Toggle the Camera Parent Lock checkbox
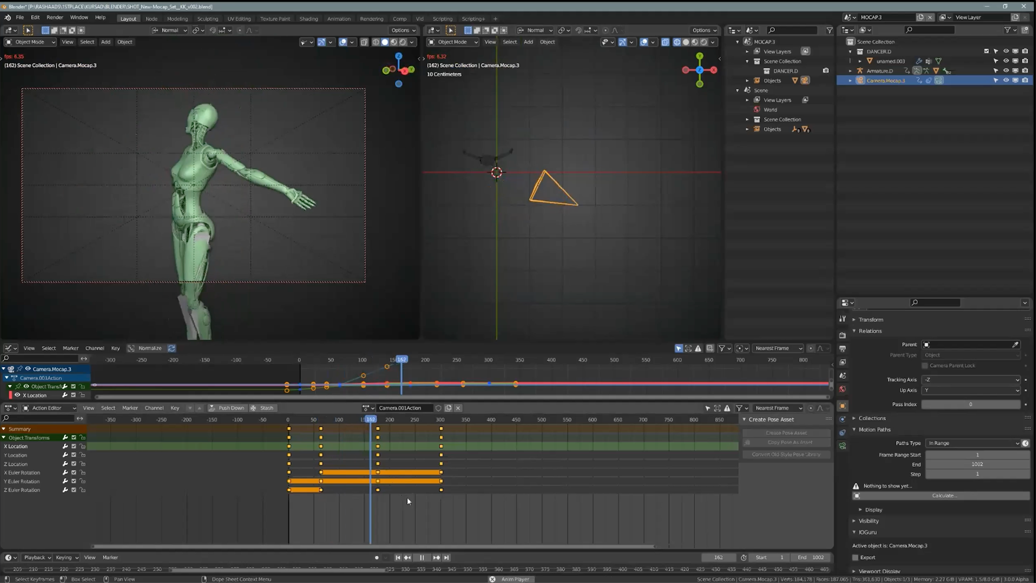Viewport: 1036px width, 583px height. tap(925, 366)
